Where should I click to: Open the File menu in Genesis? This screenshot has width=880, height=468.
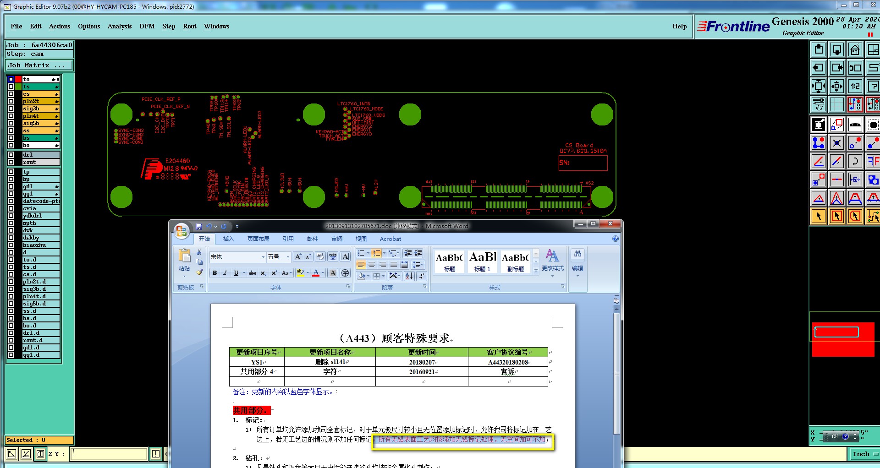pyautogui.click(x=16, y=26)
